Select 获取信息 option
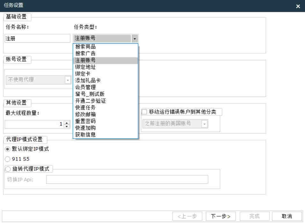Screen dimensions: 305x223 105,135
